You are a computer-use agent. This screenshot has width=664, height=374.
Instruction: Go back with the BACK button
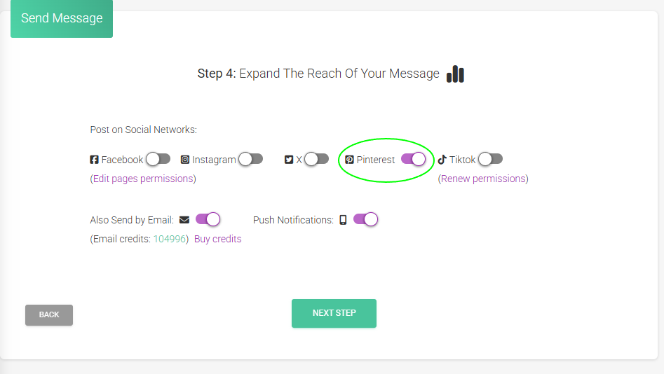[49, 314]
